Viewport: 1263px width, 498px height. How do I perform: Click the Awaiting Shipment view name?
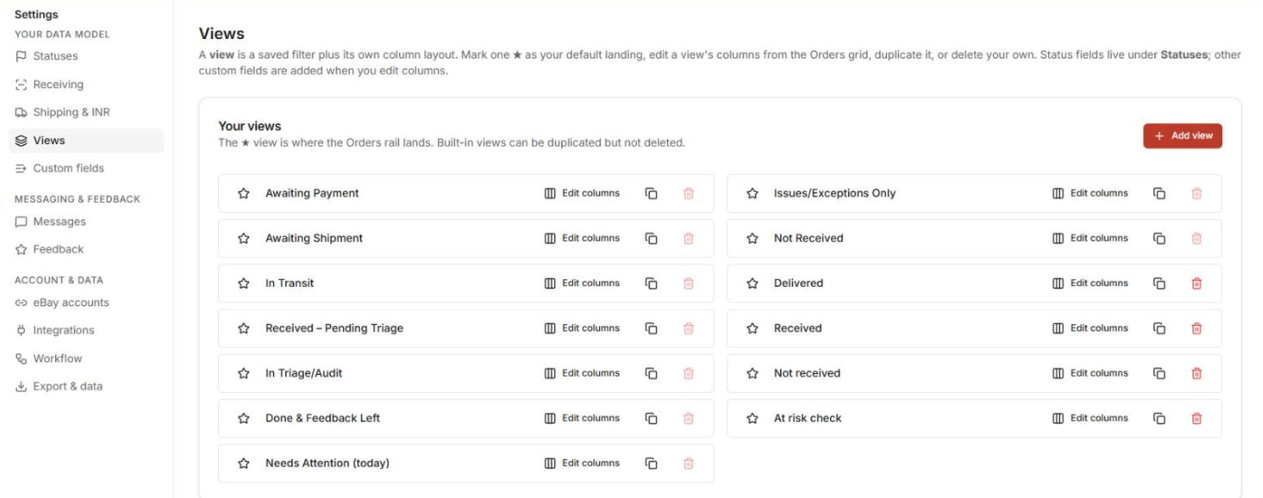click(314, 238)
